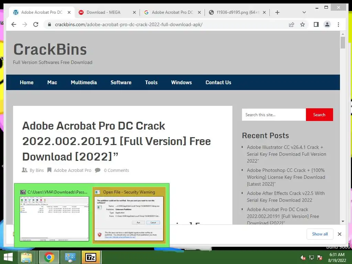Open Adobe Acrobat Pro DC Crack recent post

coord(283,216)
